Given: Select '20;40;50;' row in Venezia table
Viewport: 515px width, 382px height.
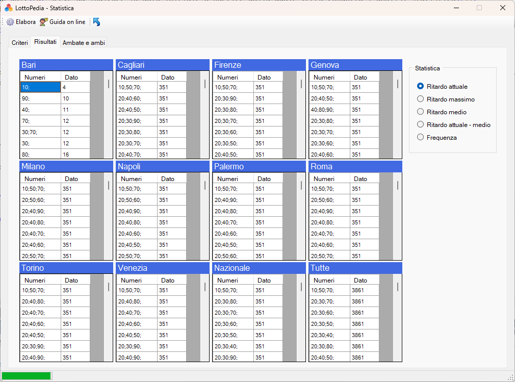Looking at the screenshot, I should (x=151, y=335).
